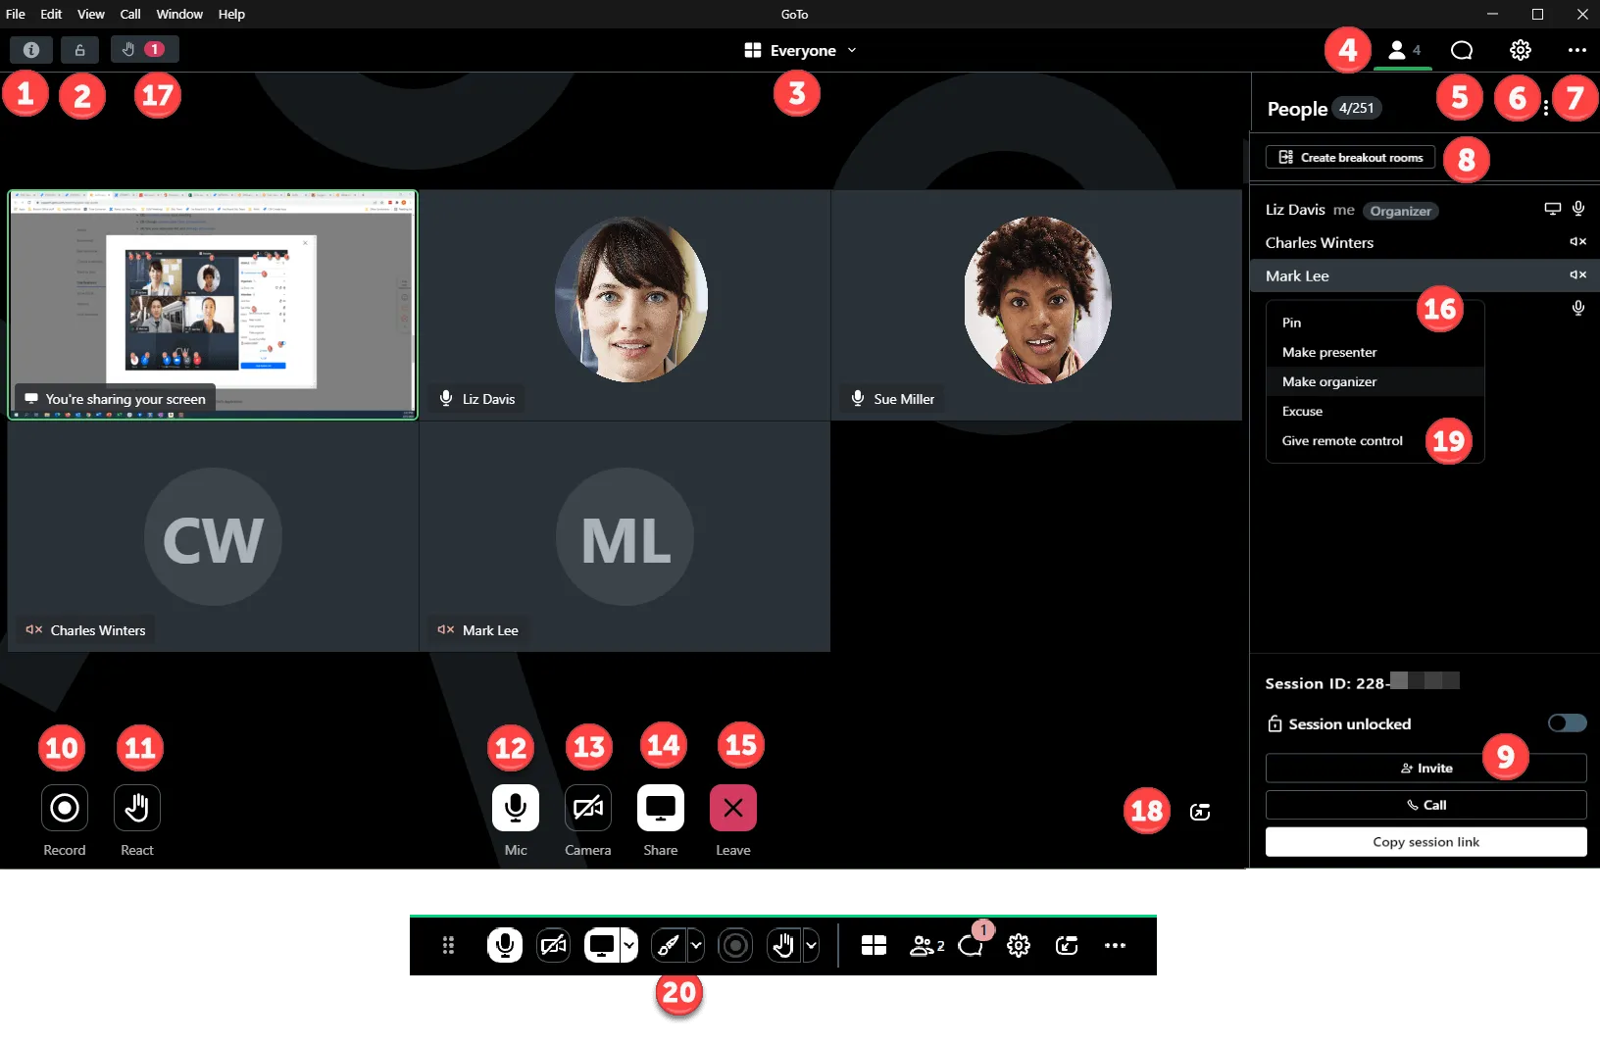Open settings gear in floating toolbar
The image size is (1600, 1045).
tap(1019, 945)
